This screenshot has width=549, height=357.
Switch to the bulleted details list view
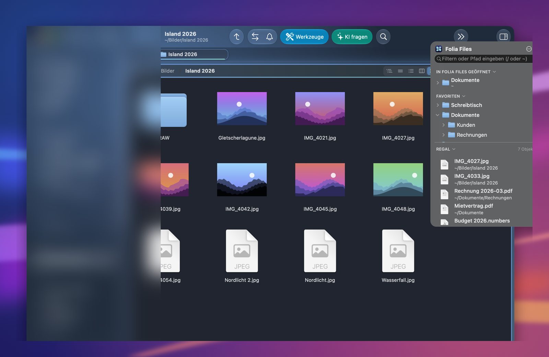tap(411, 71)
